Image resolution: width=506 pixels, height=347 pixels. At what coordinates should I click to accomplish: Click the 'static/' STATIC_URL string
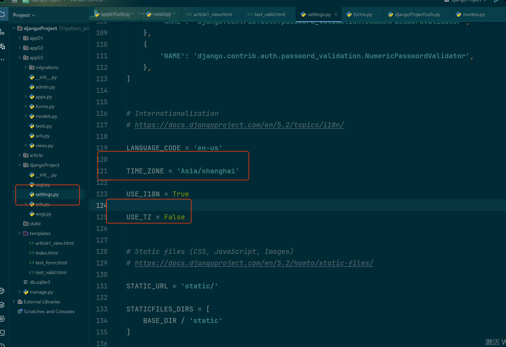(x=200, y=286)
